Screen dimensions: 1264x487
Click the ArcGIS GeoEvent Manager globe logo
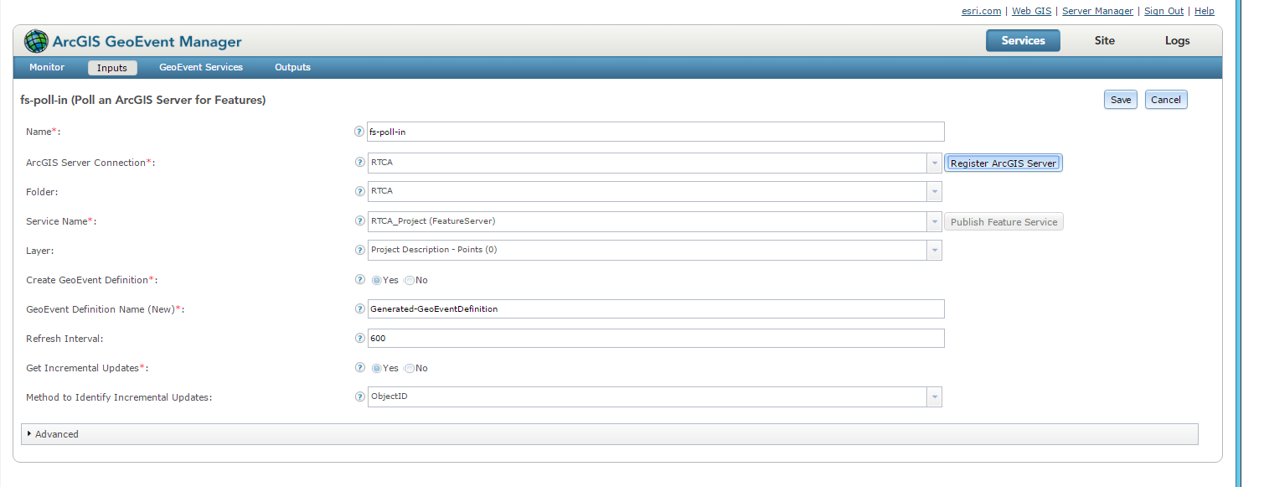tap(36, 41)
